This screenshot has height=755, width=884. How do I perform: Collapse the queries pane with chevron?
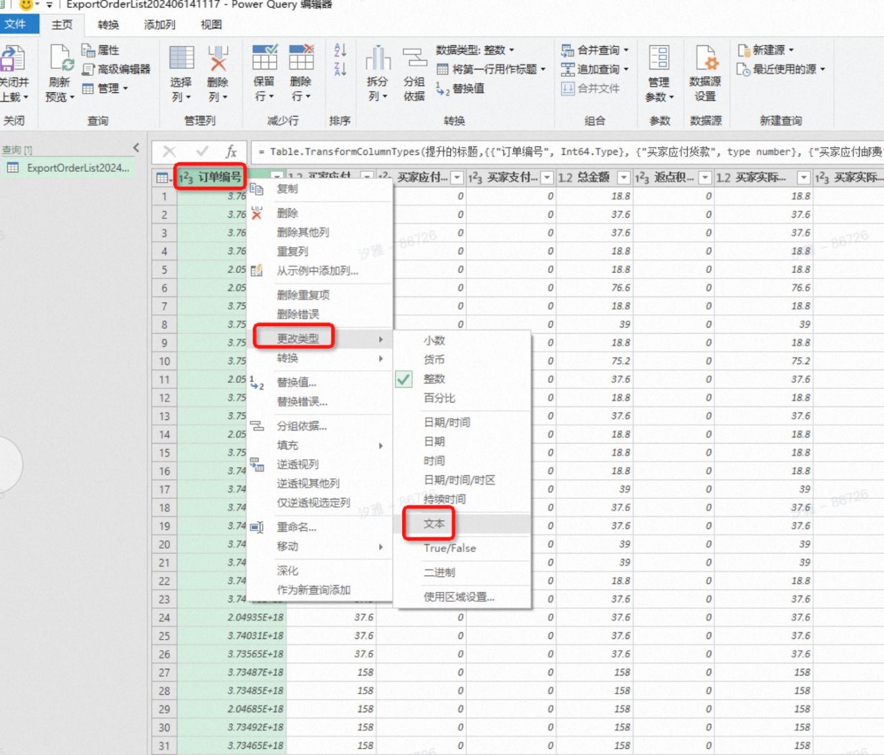click(x=136, y=148)
